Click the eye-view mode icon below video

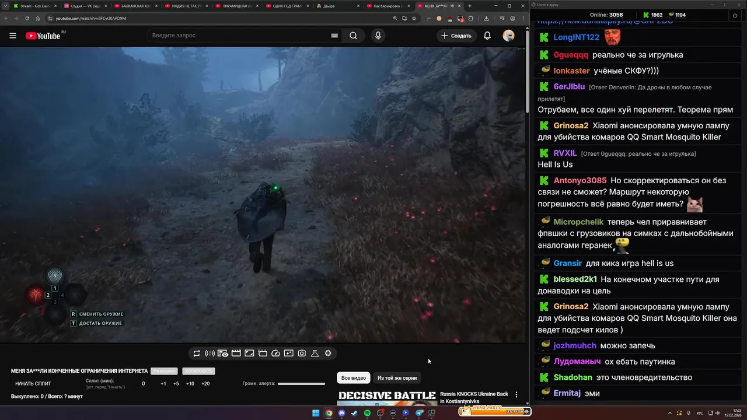point(223,353)
